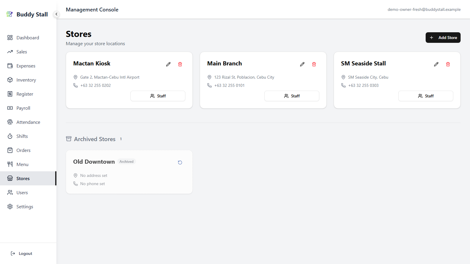Image resolution: width=470 pixels, height=264 pixels.
Task: Click the Mactan Kiosk phone number
Action: click(x=95, y=85)
